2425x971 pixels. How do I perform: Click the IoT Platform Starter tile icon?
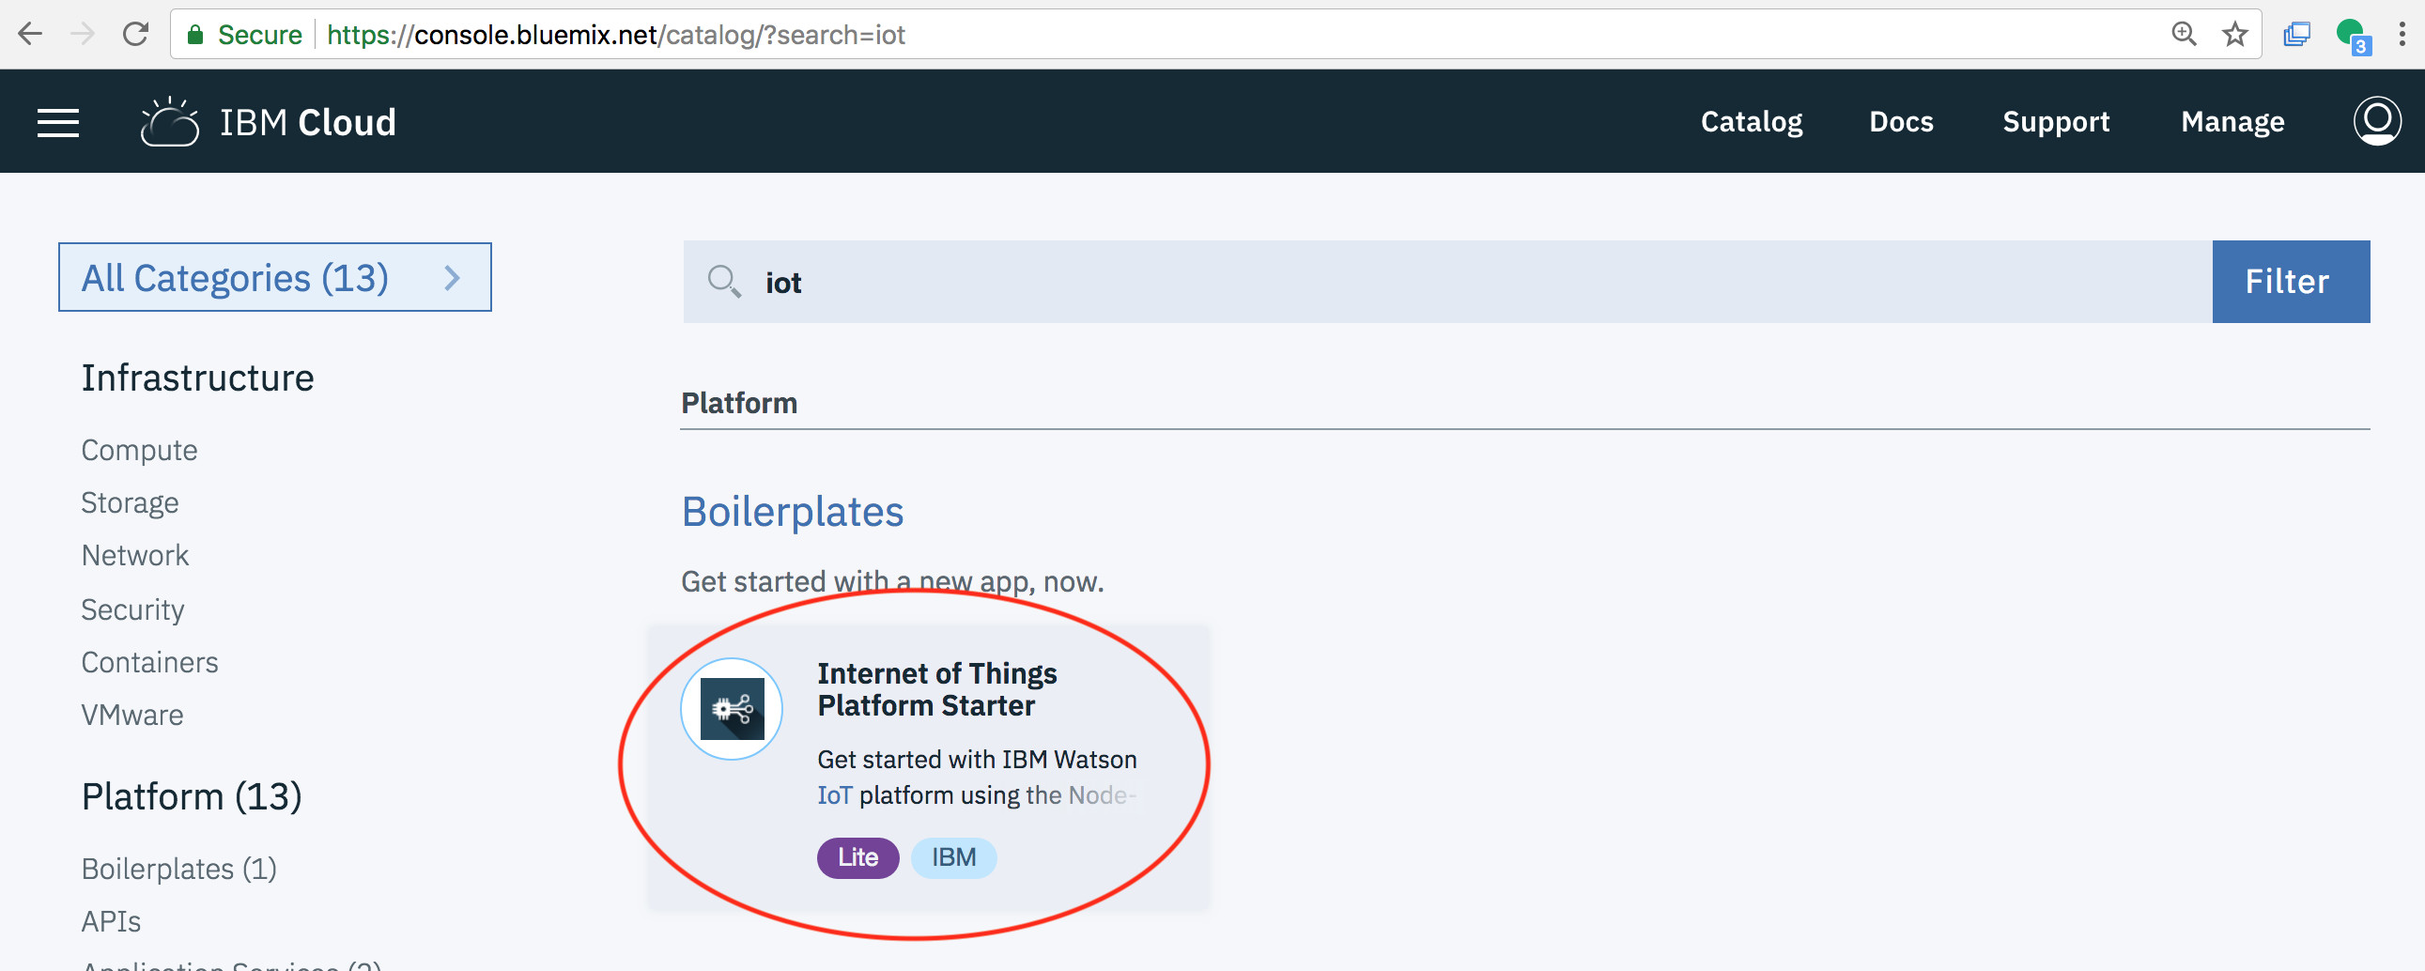point(732,707)
